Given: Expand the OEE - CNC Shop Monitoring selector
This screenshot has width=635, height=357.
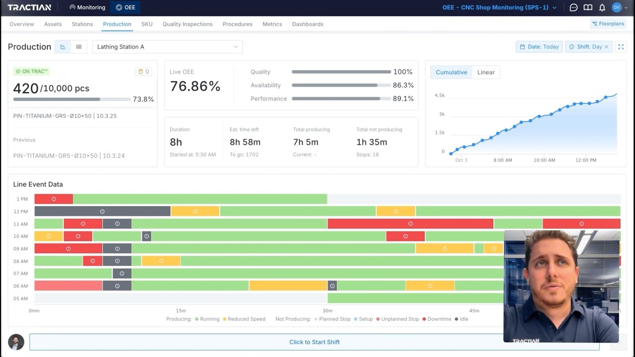Looking at the screenshot, I should point(500,7).
